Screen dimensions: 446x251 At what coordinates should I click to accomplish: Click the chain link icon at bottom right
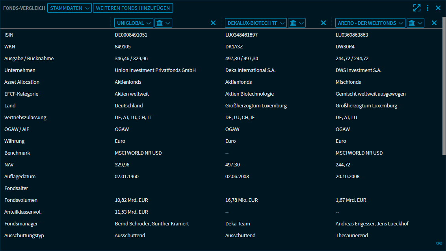pos(439,243)
